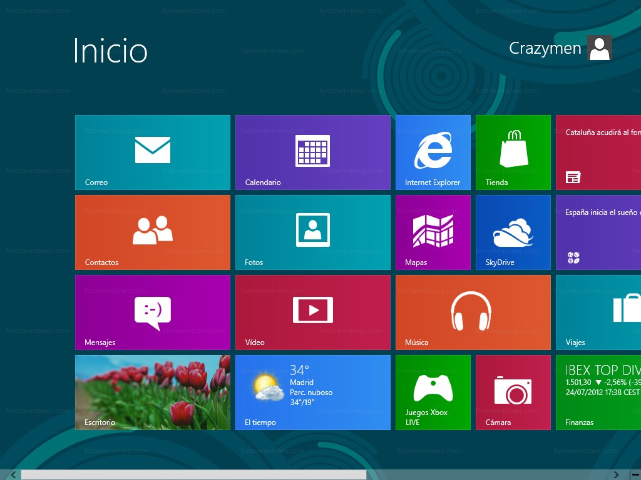Screen dimensions: 641x480
Task: Open the Música headphones tile
Action: 473,312
